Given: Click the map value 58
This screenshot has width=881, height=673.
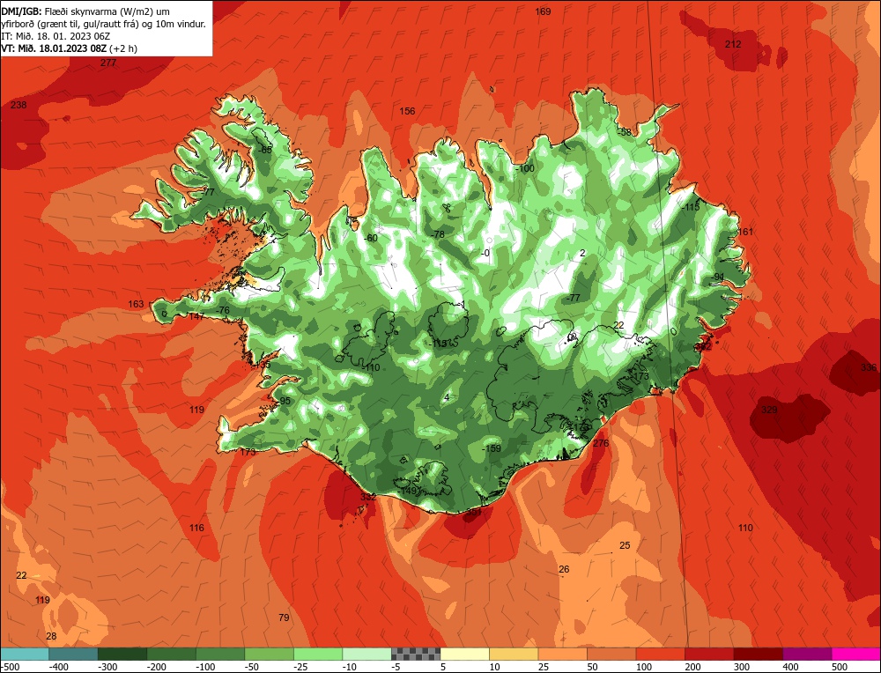Looking at the screenshot, I should click(626, 133).
